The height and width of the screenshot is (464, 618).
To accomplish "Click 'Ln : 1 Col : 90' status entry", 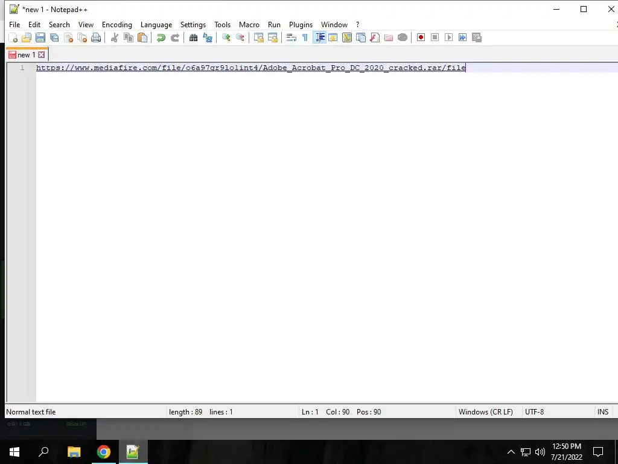I will tap(325, 412).
